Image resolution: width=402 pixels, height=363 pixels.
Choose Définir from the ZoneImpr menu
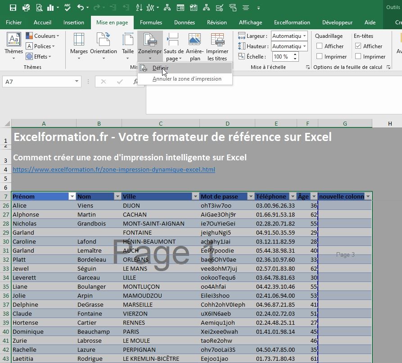[x=161, y=68]
